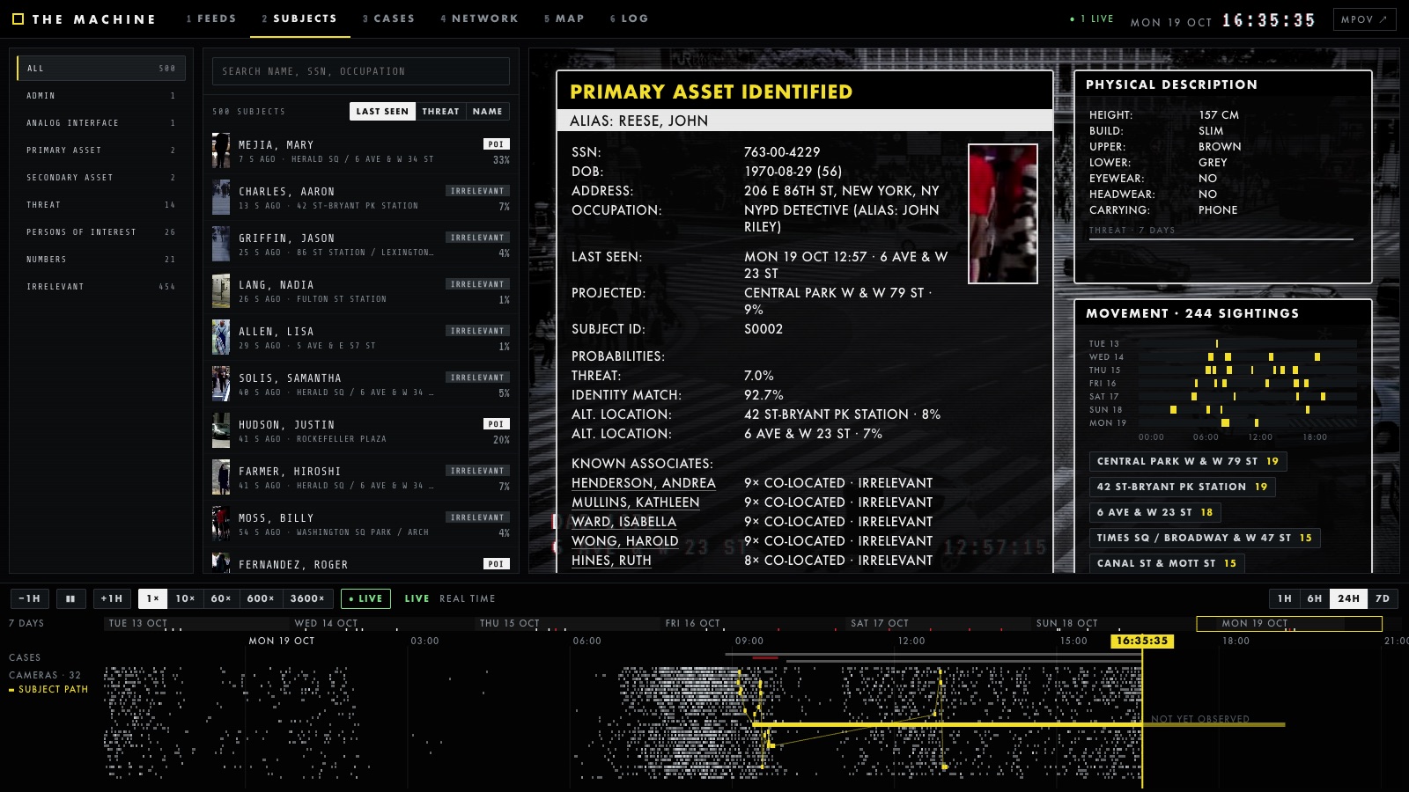Screen dimensions: 1409x792
Task: Set playback speed to 3600×
Action: pyautogui.click(x=307, y=598)
